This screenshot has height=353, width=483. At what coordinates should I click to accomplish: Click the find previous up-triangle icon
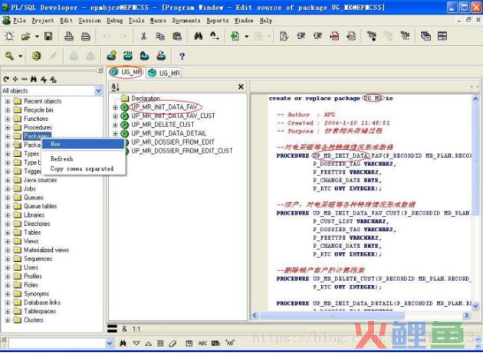click(148, 343)
